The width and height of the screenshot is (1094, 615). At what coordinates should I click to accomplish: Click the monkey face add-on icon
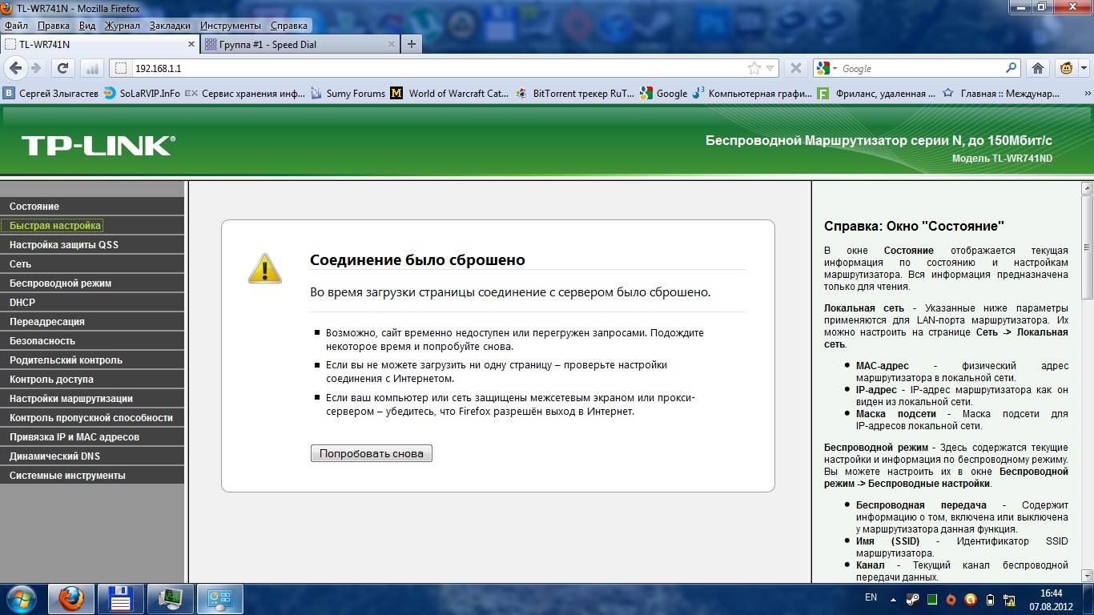[1067, 68]
